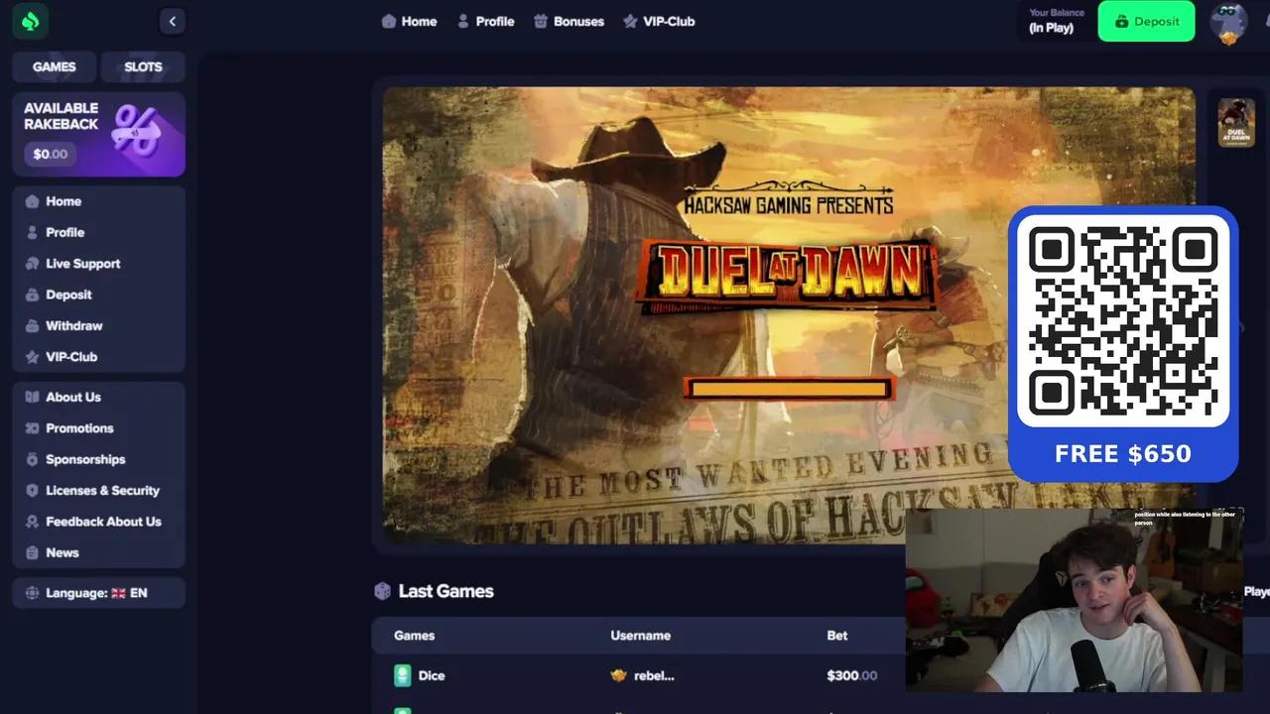The image size is (1270, 714).
Task: Click the Bonuses gift icon in top navigation
Action: click(540, 21)
